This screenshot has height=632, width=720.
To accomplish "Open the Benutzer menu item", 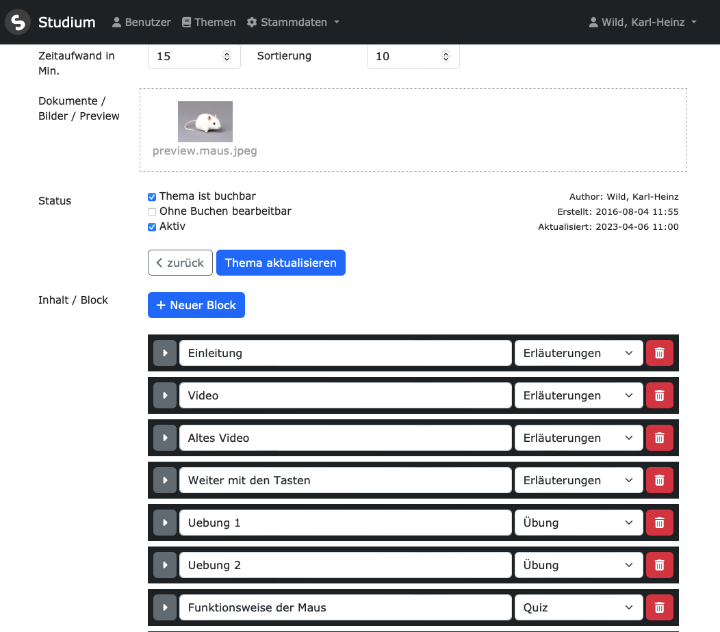I will click(142, 23).
